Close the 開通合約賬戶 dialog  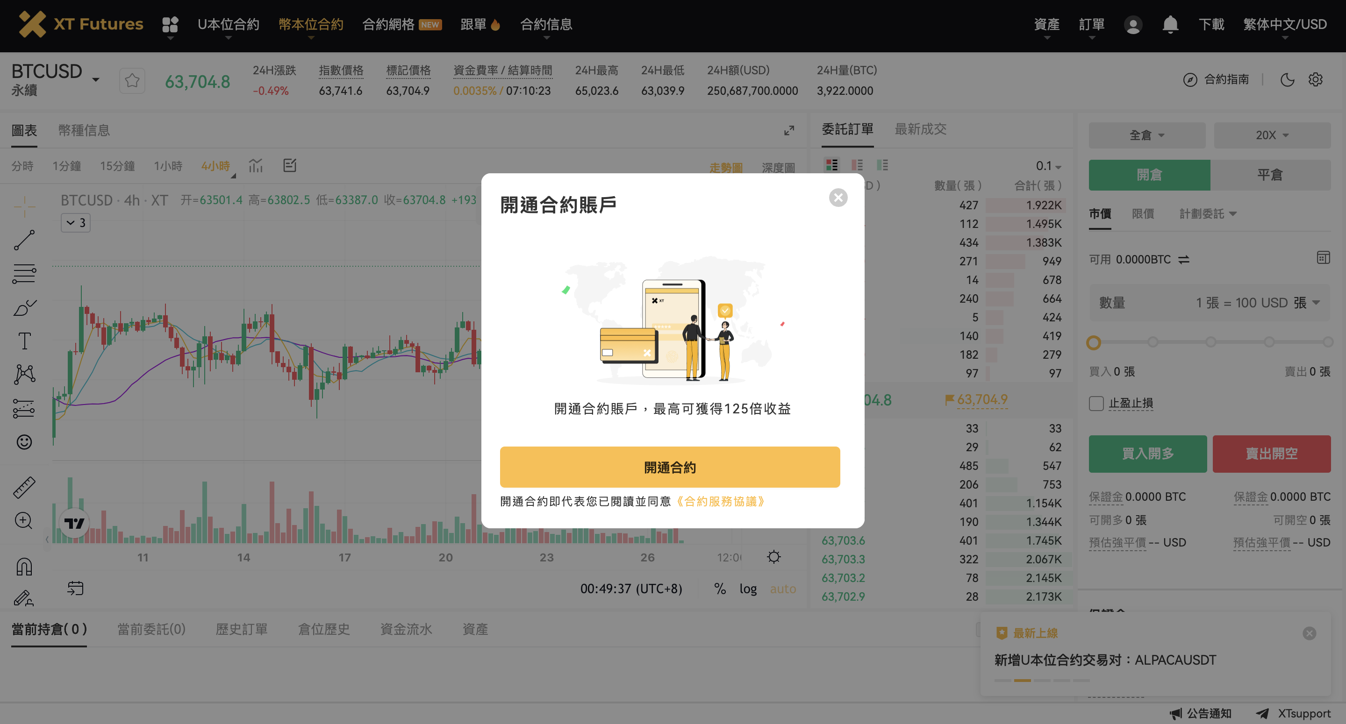coord(838,198)
